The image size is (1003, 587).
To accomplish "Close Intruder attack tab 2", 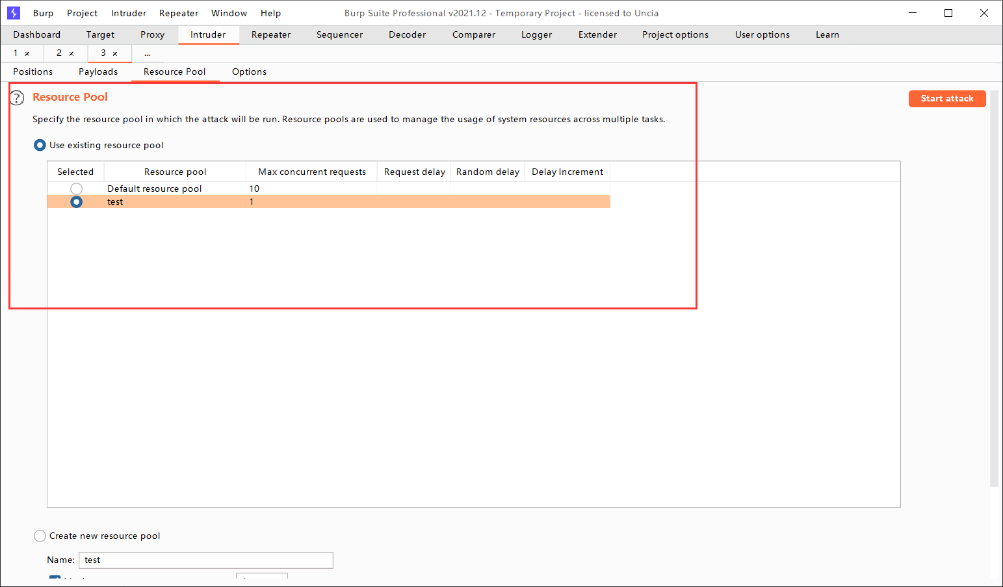I will (x=72, y=54).
